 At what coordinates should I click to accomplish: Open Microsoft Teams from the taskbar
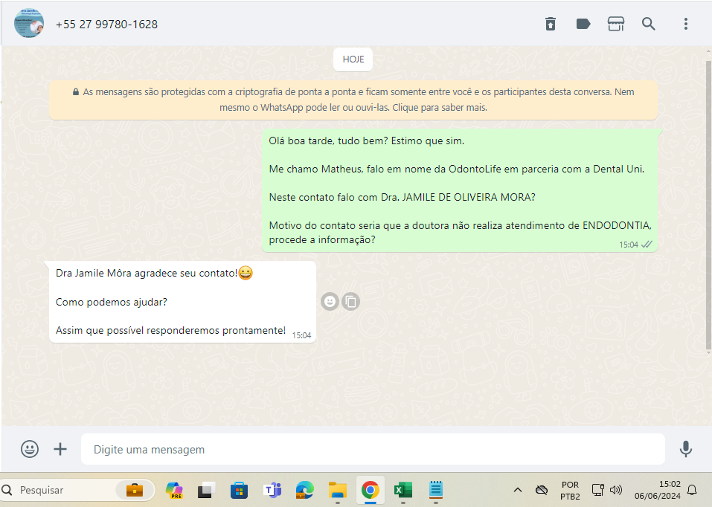coord(272,490)
